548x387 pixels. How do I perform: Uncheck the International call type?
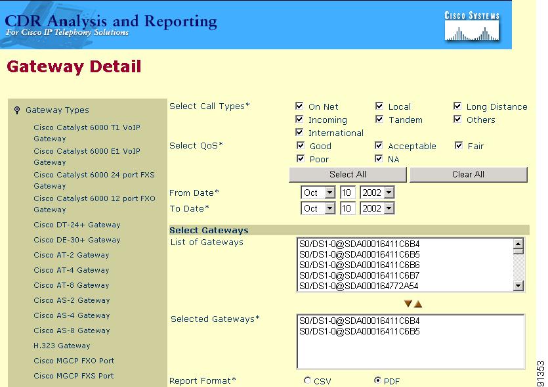tap(299, 132)
